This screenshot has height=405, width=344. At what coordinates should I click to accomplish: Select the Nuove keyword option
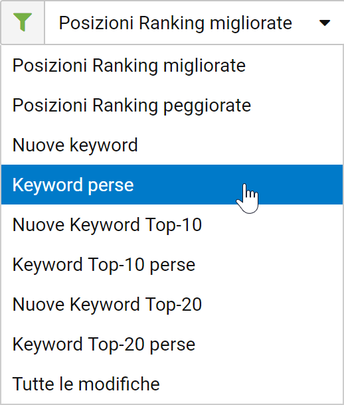(172, 145)
